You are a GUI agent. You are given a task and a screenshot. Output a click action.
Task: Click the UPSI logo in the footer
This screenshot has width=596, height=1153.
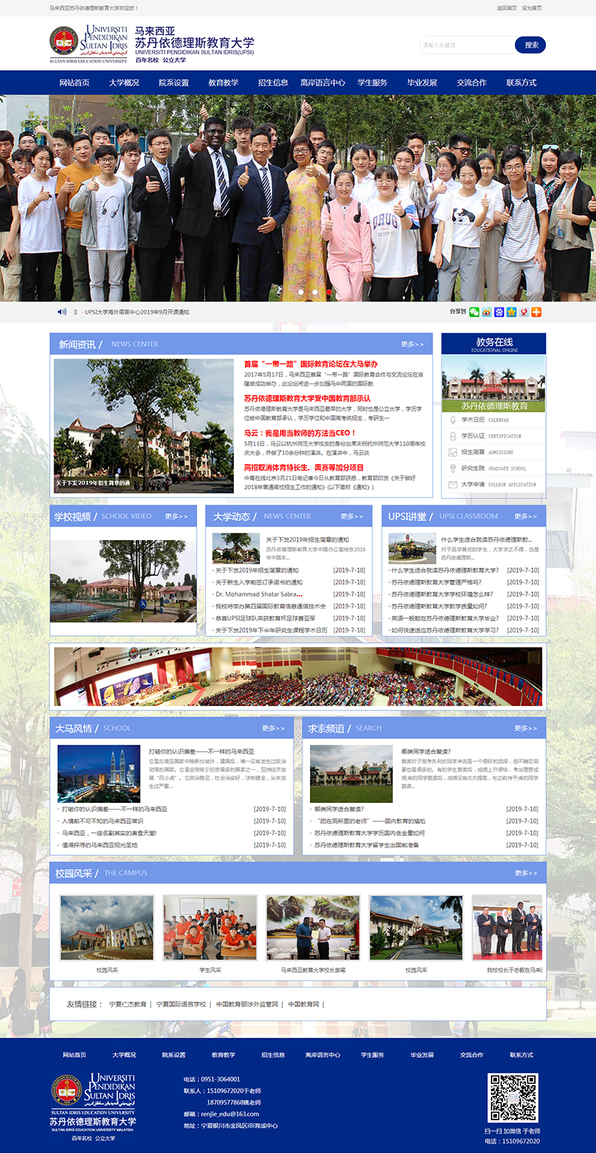tap(93, 1107)
